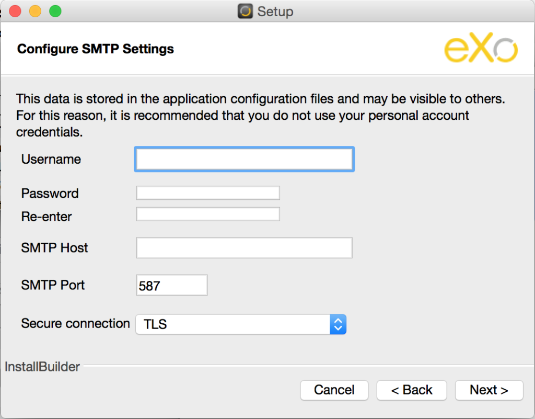Click the eXo logo in the header
The image size is (535, 419).
[x=481, y=50]
